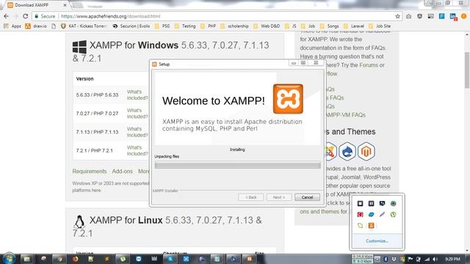The image size is (470, 264).
Task: Toggle the hidden tray icons arrow
Action: pos(377,259)
